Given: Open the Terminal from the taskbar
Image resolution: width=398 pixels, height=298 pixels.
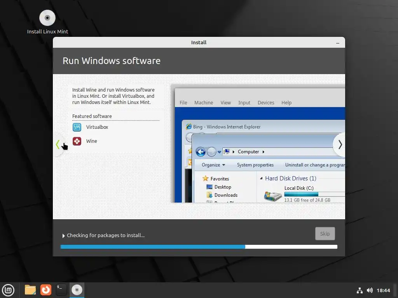Looking at the screenshot, I should 61,290.
